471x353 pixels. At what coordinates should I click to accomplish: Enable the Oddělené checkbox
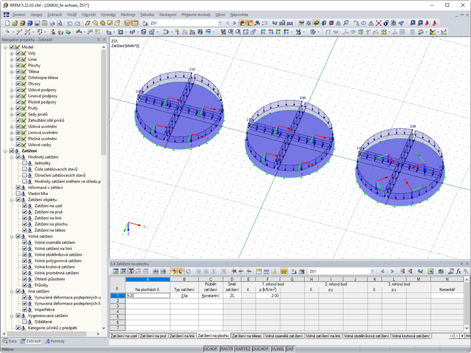[25, 322]
